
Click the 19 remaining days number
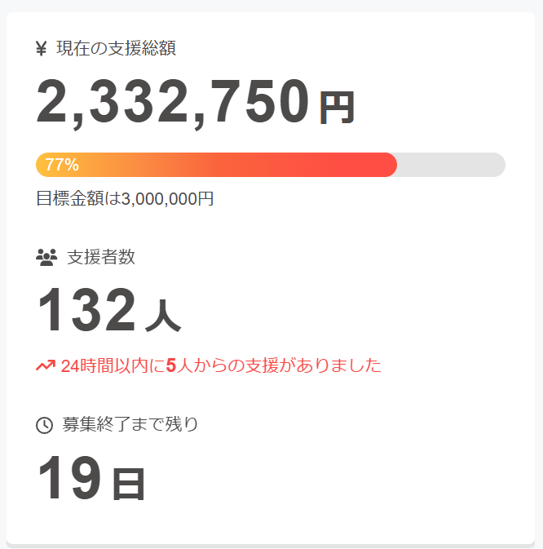pos(69,477)
